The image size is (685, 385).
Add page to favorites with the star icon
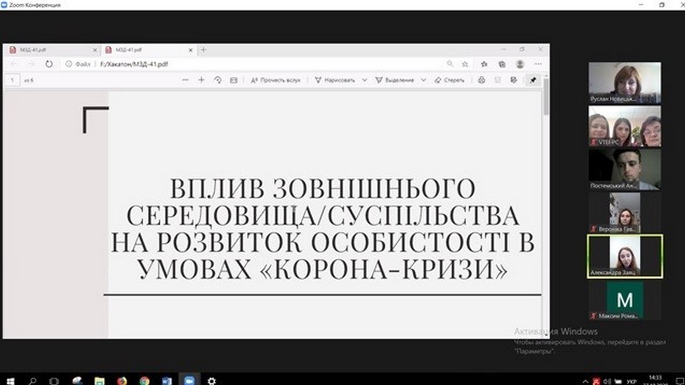click(x=465, y=65)
